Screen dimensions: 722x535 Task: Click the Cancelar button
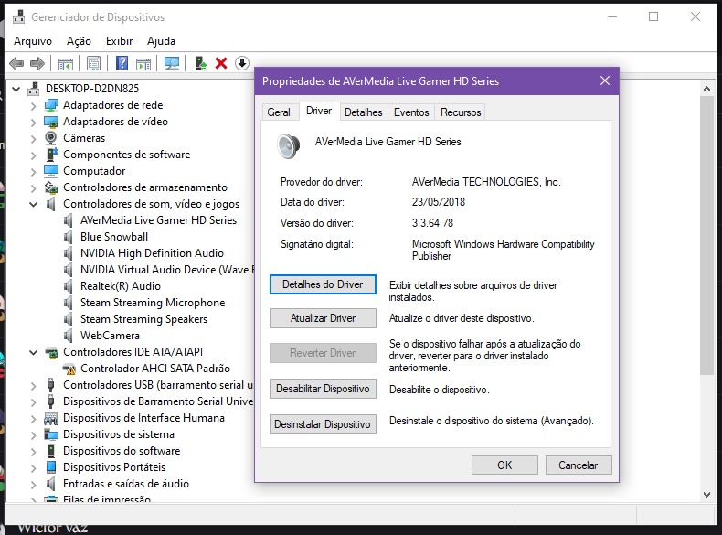point(579,465)
